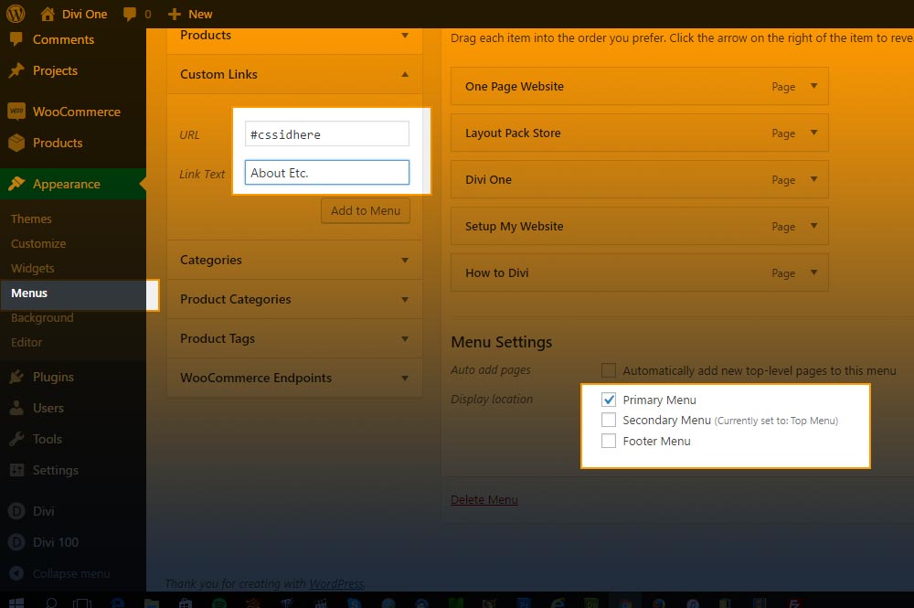Enable automatically adding top-level pages

coord(609,370)
